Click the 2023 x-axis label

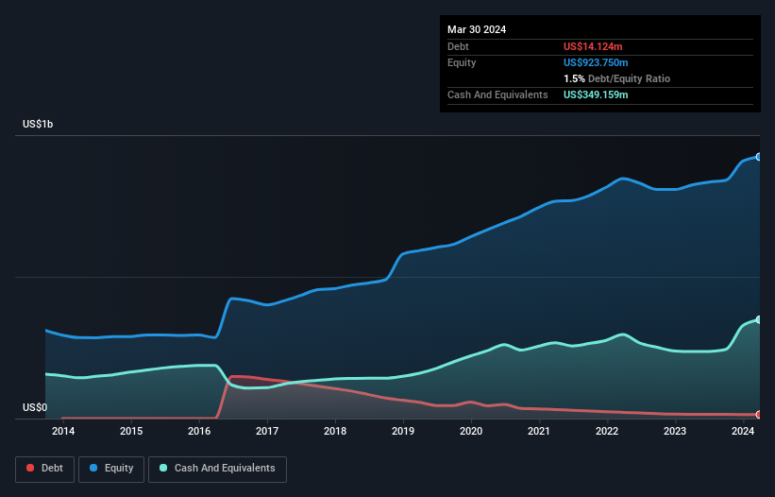click(675, 431)
